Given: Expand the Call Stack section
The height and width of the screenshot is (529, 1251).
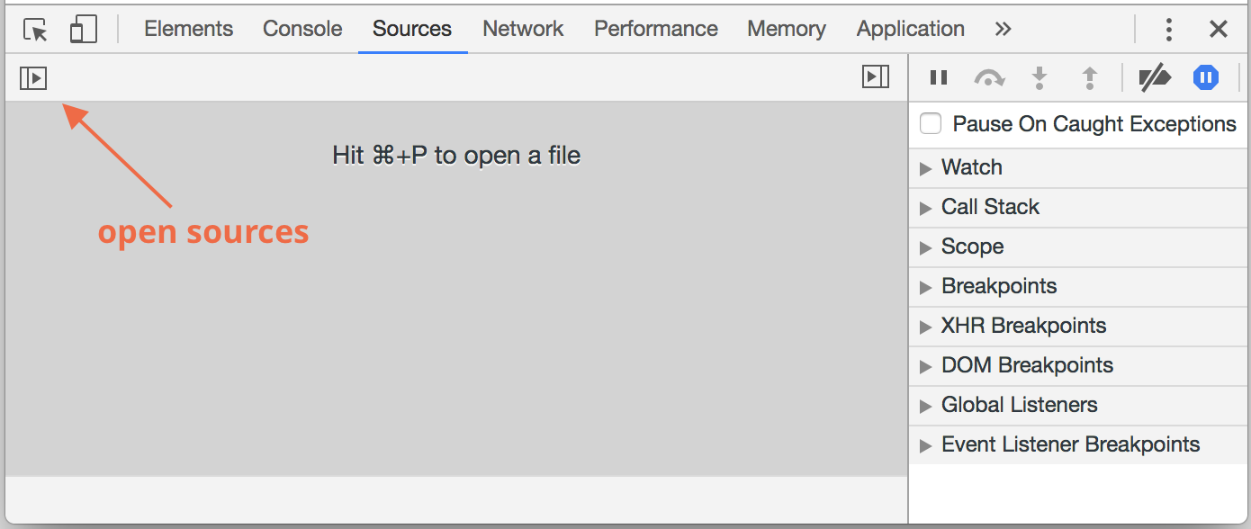Looking at the screenshot, I should coord(1078,207).
